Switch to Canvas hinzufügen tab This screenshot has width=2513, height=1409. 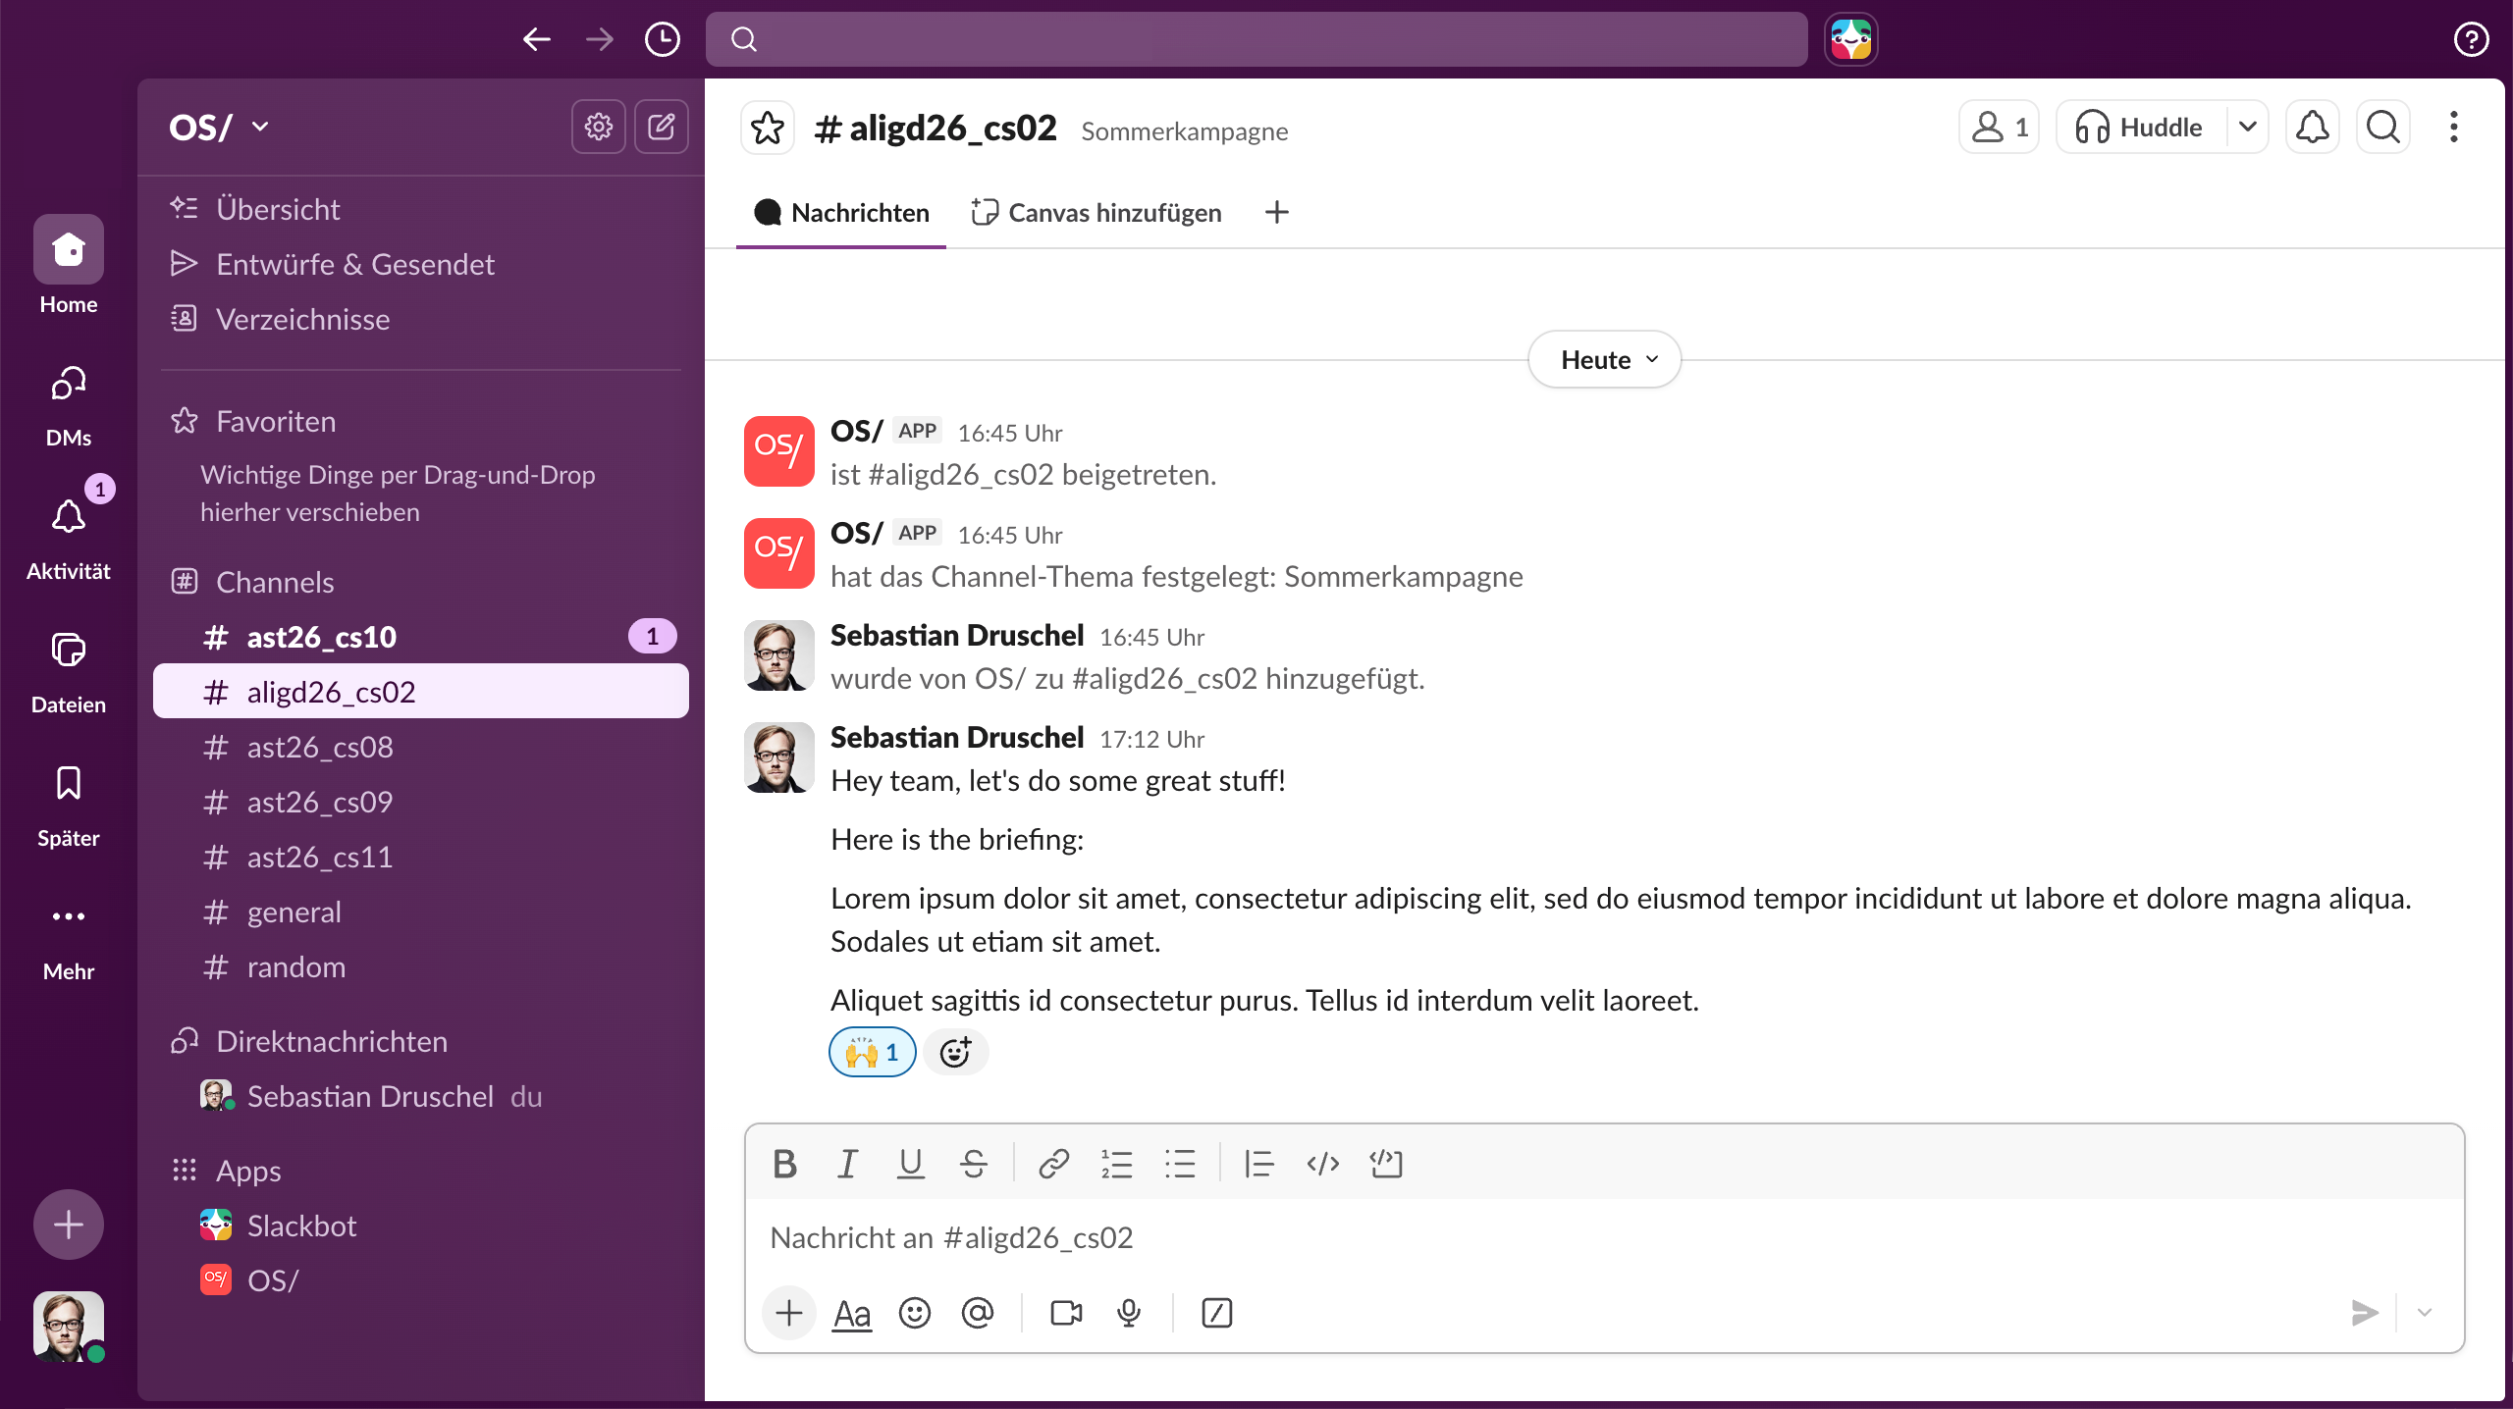pyautogui.click(x=1096, y=213)
